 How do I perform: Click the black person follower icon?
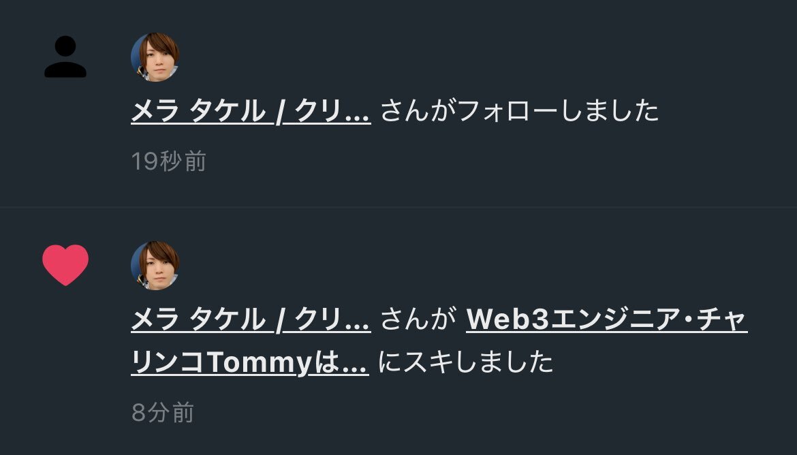(65, 57)
